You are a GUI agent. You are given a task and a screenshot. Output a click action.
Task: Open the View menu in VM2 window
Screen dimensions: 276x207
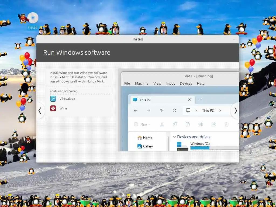click(x=157, y=84)
